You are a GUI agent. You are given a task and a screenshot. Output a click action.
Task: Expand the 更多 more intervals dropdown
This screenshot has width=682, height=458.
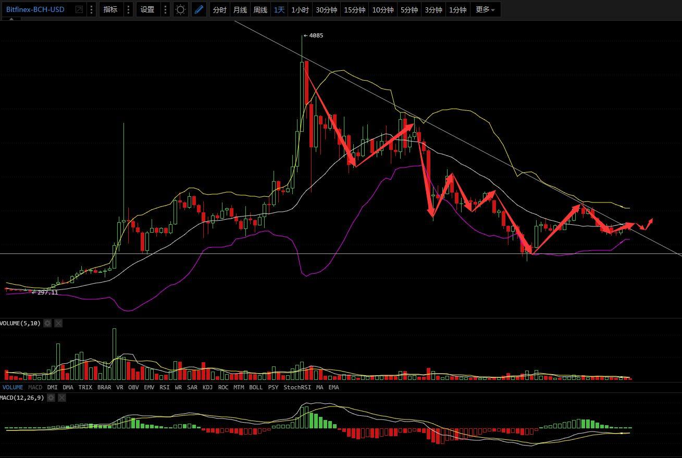pyautogui.click(x=486, y=10)
